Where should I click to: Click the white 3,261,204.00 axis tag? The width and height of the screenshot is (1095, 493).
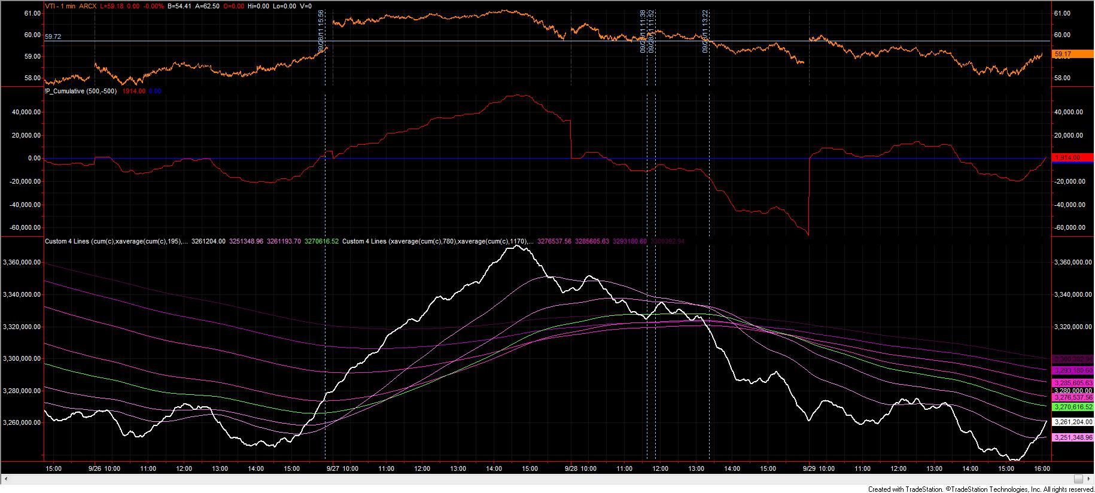1073,421
